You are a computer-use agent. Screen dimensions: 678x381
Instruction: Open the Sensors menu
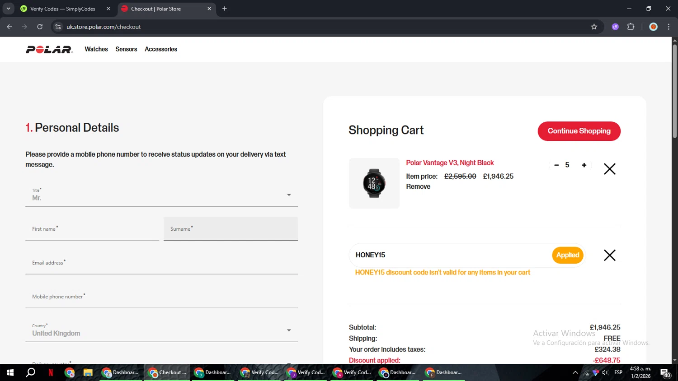pyautogui.click(x=126, y=49)
